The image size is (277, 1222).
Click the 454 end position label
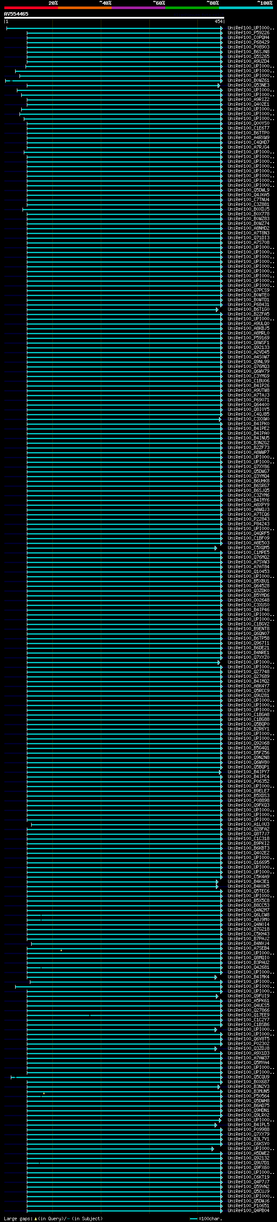pyautogui.click(x=218, y=21)
